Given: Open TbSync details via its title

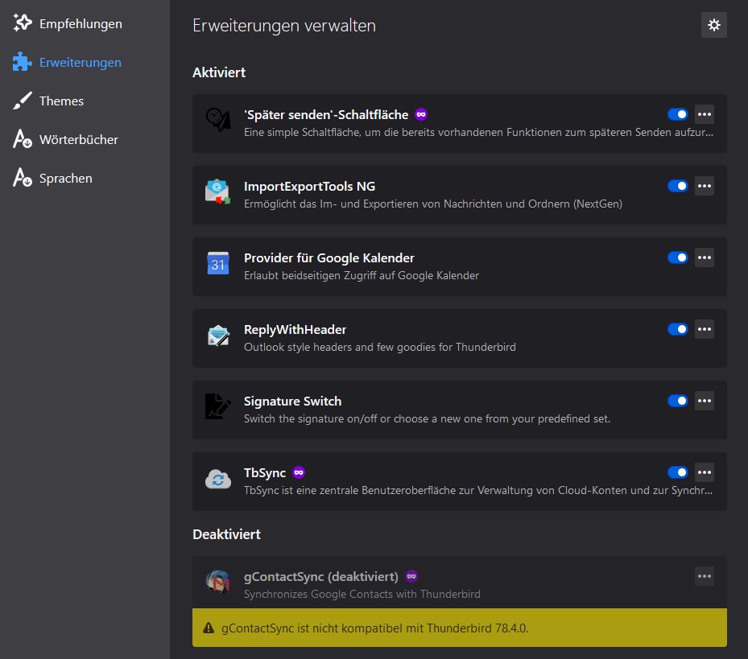Looking at the screenshot, I should pyautogui.click(x=265, y=472).
